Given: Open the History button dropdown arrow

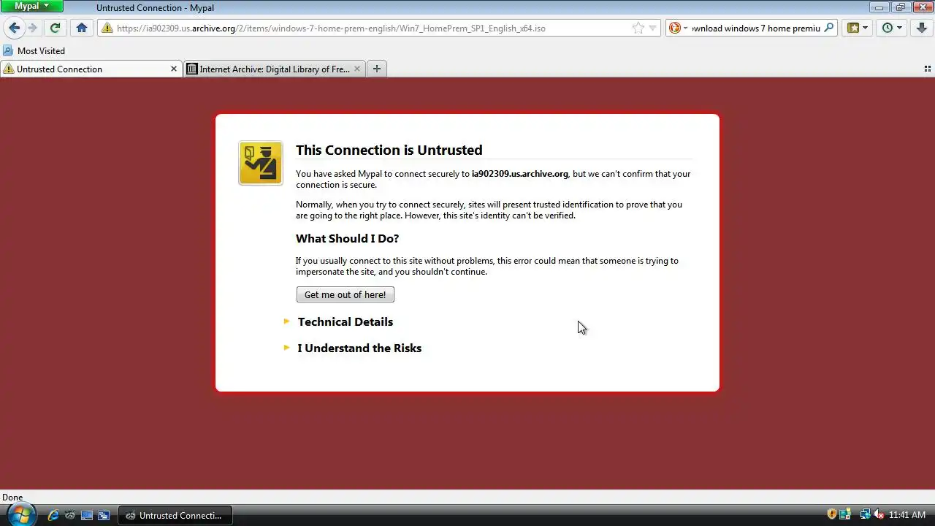Looking at the screenshot, I should (x=900, y=28).
